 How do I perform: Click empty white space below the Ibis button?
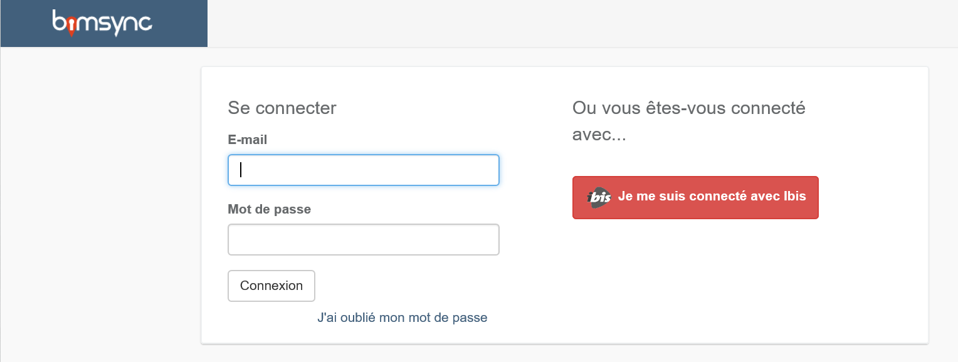coord(695,282)
